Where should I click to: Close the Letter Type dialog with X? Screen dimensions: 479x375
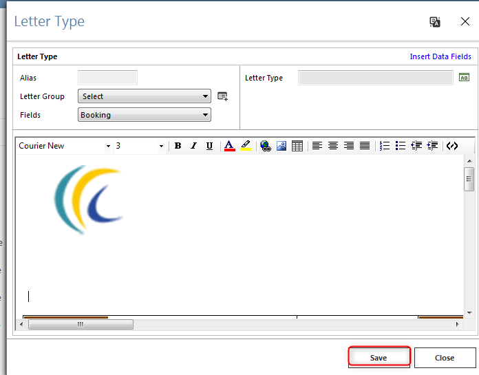465,21
